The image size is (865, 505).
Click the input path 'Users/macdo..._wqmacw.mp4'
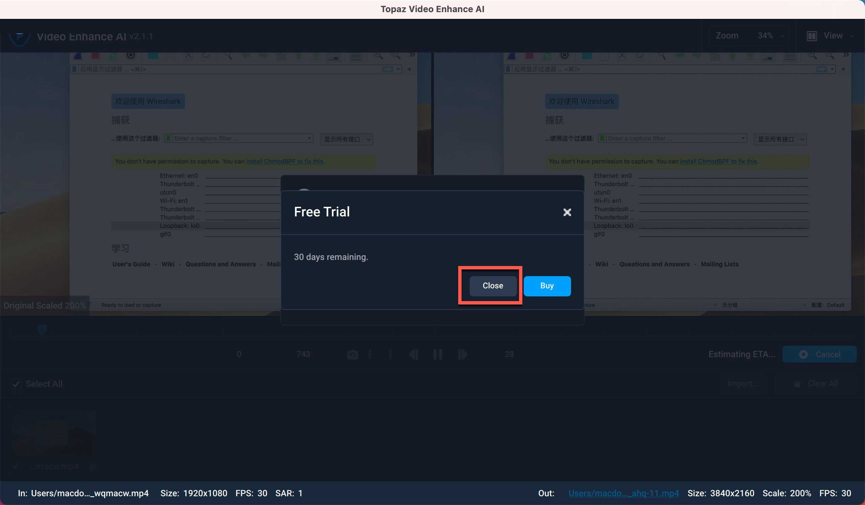click(90, 493)
